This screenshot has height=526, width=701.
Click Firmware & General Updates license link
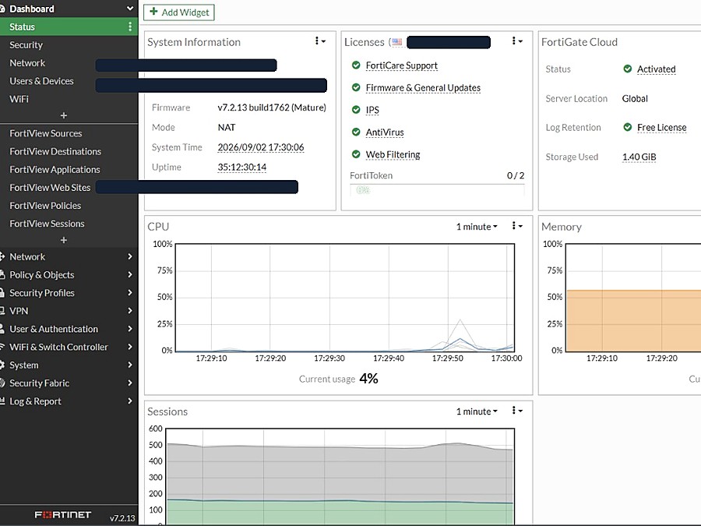(x=423, y=87)
